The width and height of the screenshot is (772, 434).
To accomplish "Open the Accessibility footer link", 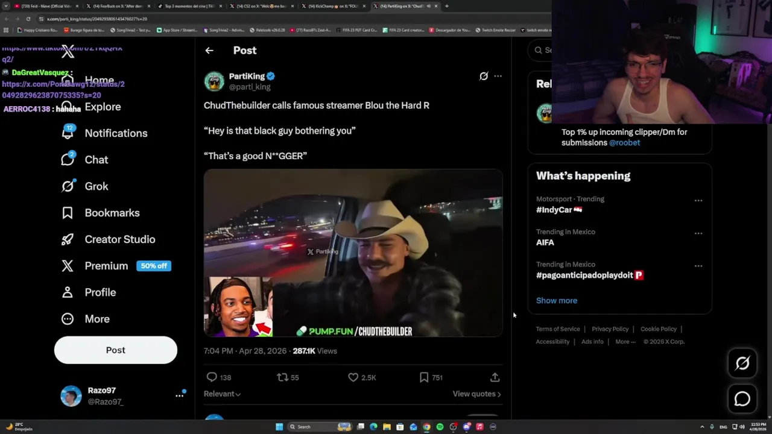I will [552, 342].
